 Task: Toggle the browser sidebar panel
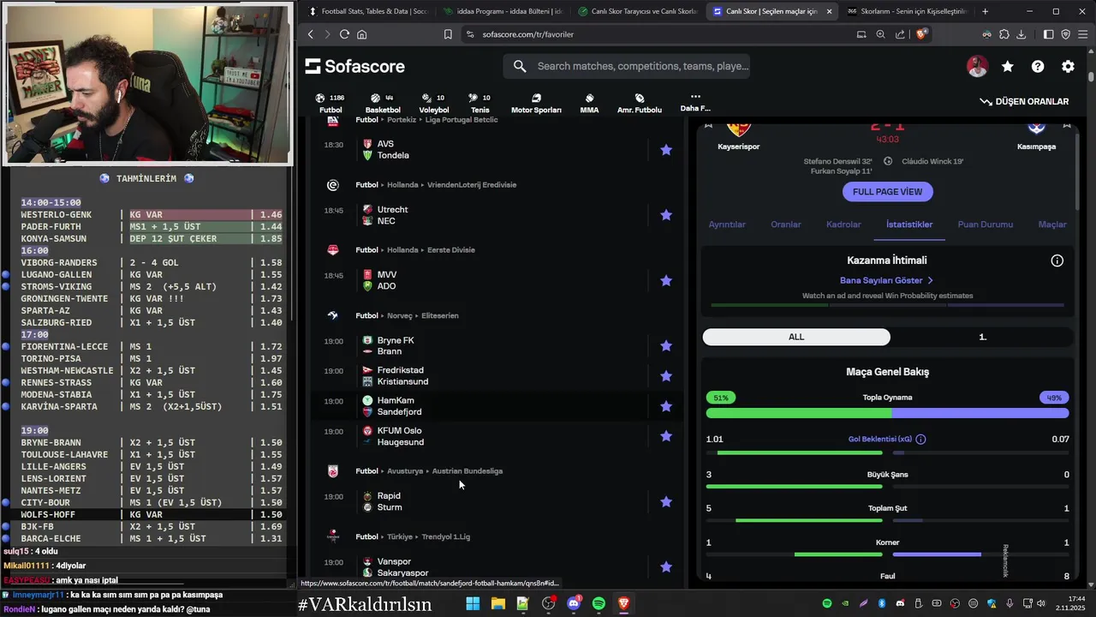click(x=1048, y=34)
